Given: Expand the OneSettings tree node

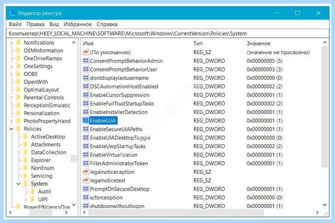Looking at the screenshot, I should point(12,67).
